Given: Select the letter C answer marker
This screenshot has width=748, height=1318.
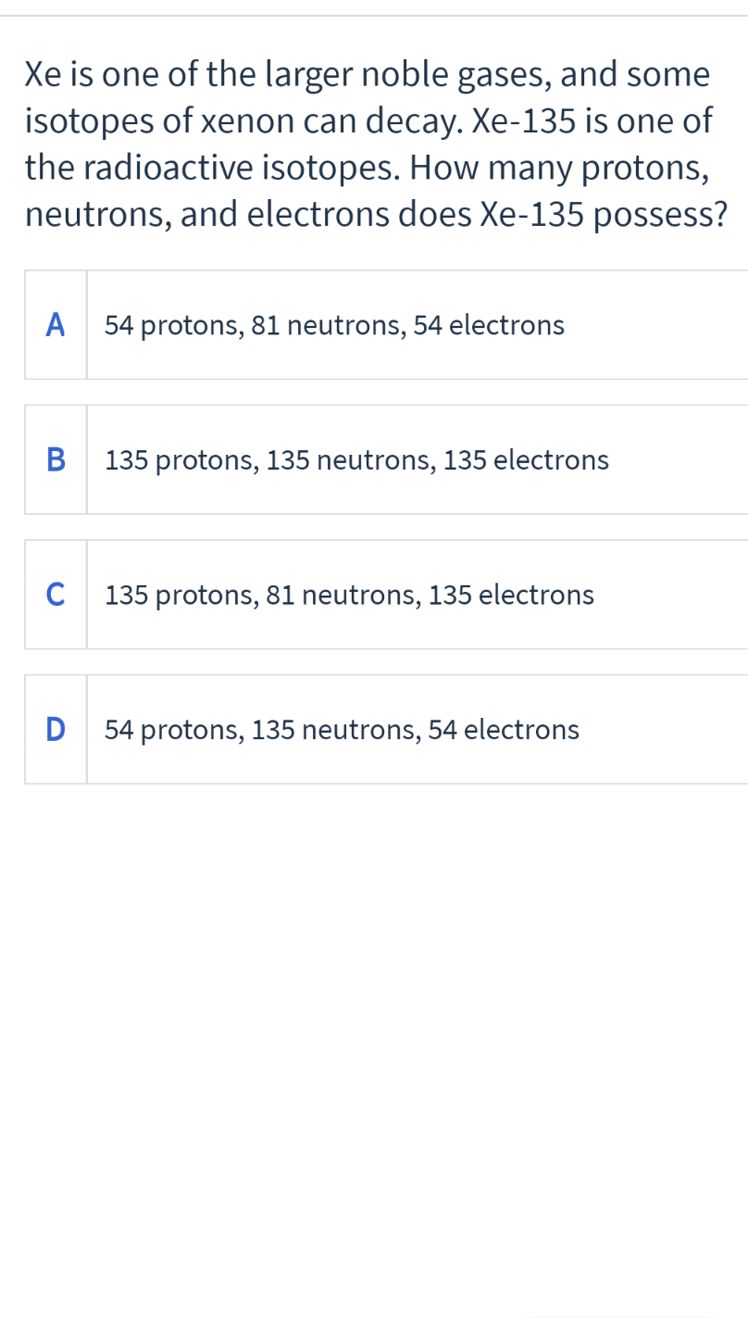Looking at the screenshot, I should 56,595.
